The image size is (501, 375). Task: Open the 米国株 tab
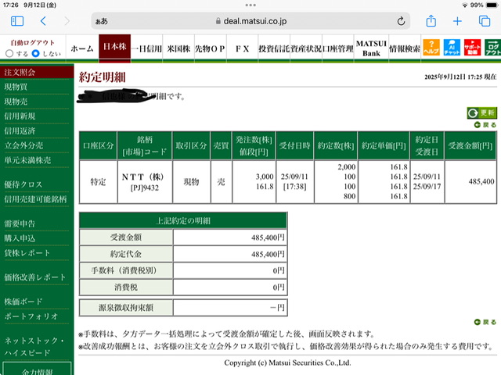pos(178,48)
